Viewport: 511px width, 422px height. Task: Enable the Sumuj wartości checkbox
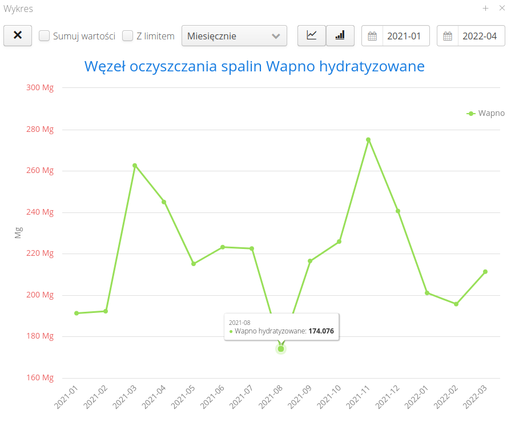coord(44,36)
